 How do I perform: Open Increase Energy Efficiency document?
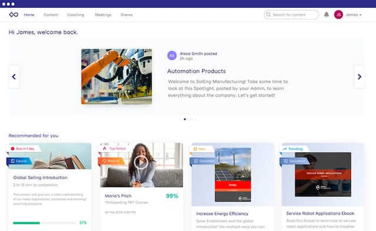pyautogui.click(x=222, y=213)
